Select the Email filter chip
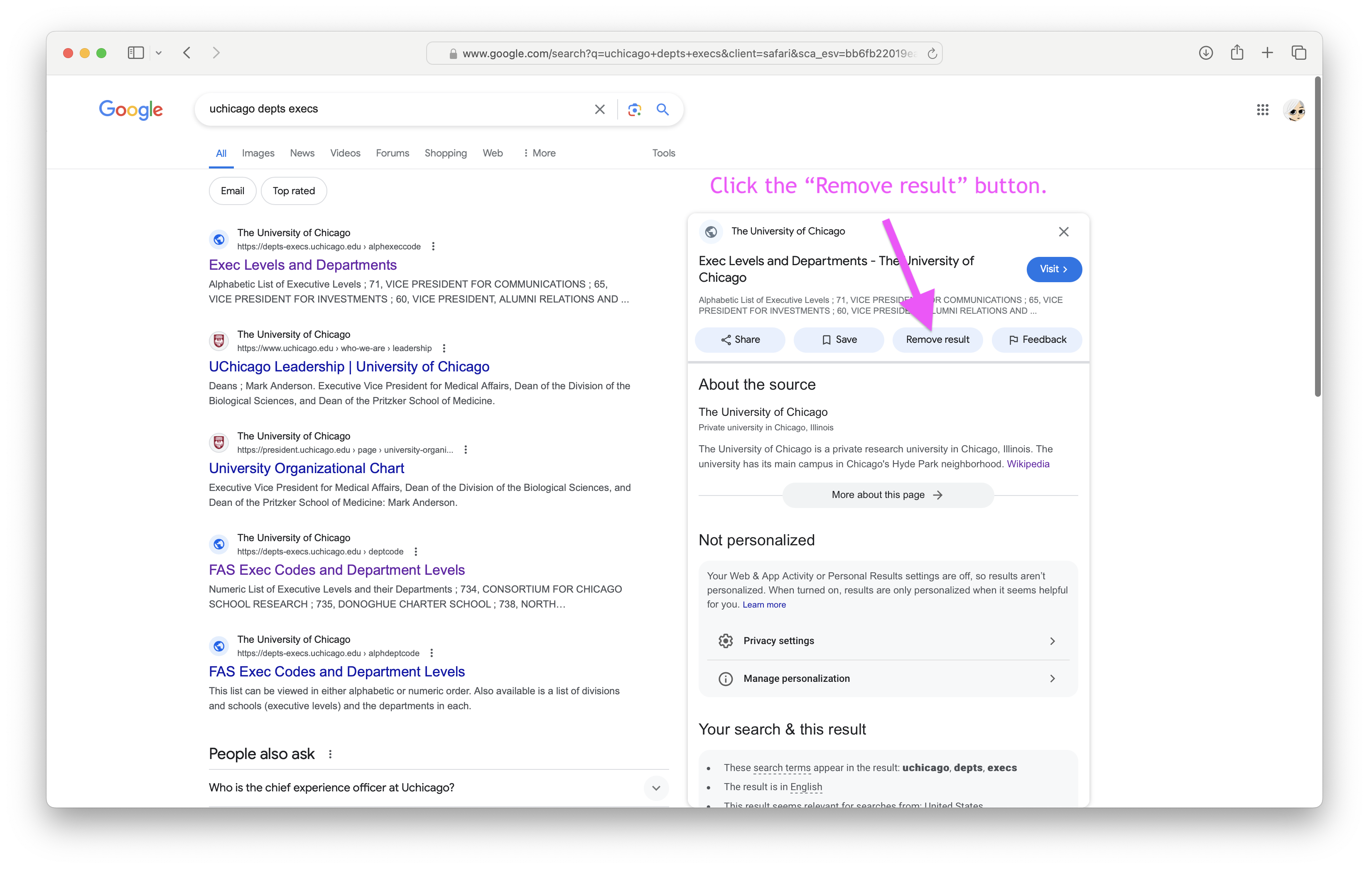The image size is (1369, 869). (x=232, y=191)
